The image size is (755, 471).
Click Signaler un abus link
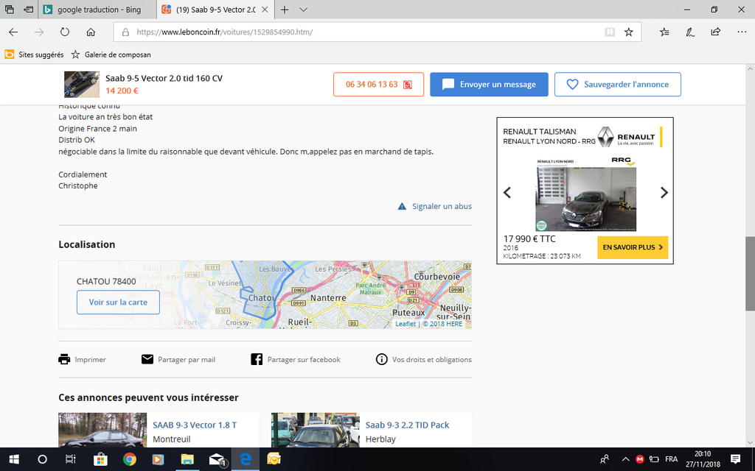[435, 206]
